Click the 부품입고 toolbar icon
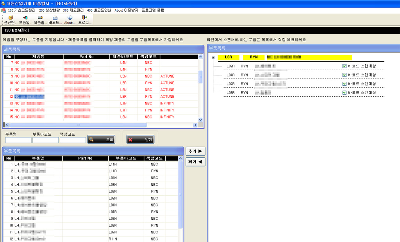Screen dimensions: 400x242 25,18
